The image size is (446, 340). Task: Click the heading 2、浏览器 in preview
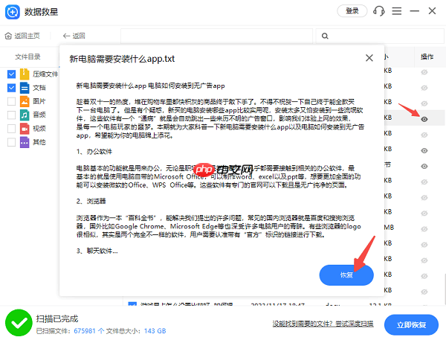(x=91, y=202)
